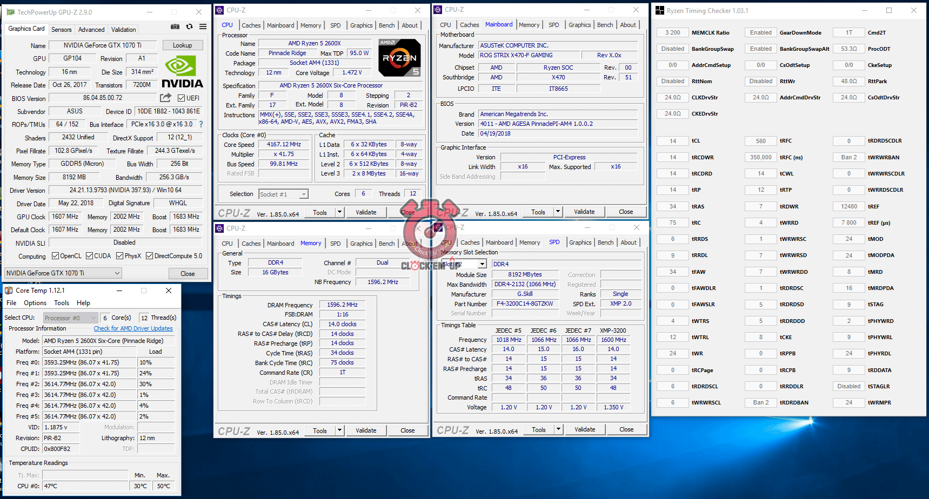This screenshot has height=499, width=929.
Task: Click the BIOS export share icon
Action: pos(165,98)
